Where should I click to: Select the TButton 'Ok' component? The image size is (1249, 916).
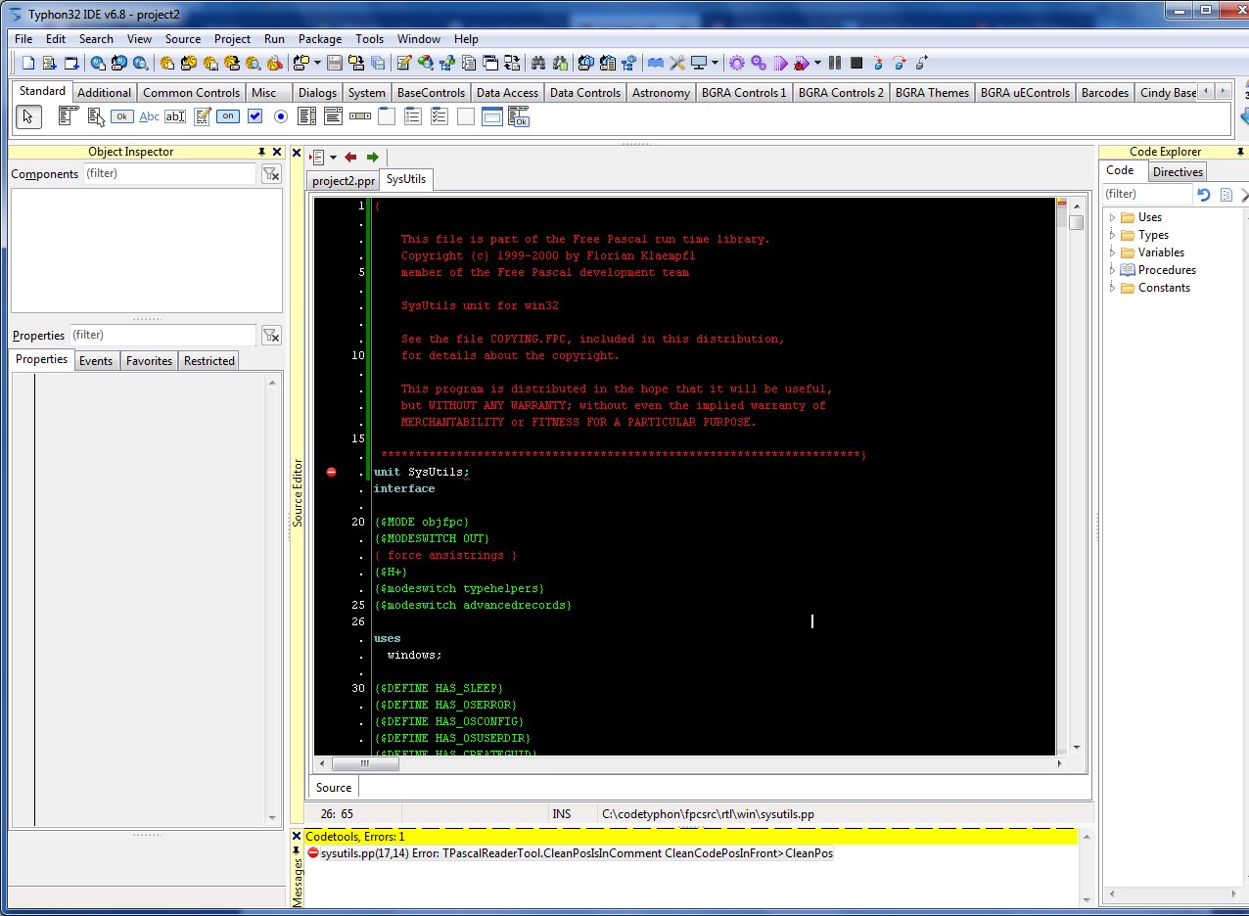pos(121,116)
